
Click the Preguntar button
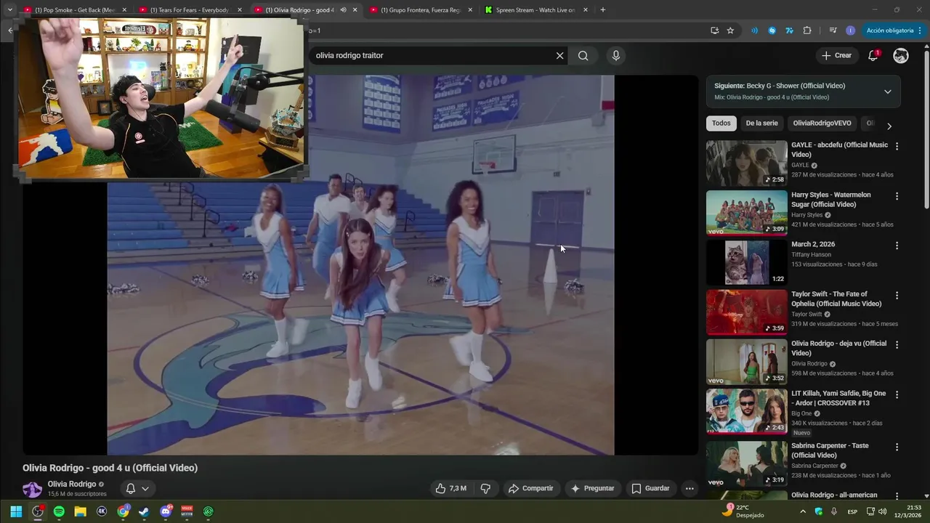593,488
